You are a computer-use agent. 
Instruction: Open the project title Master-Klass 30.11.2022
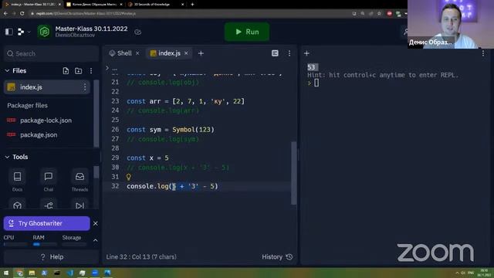(91, 29)
